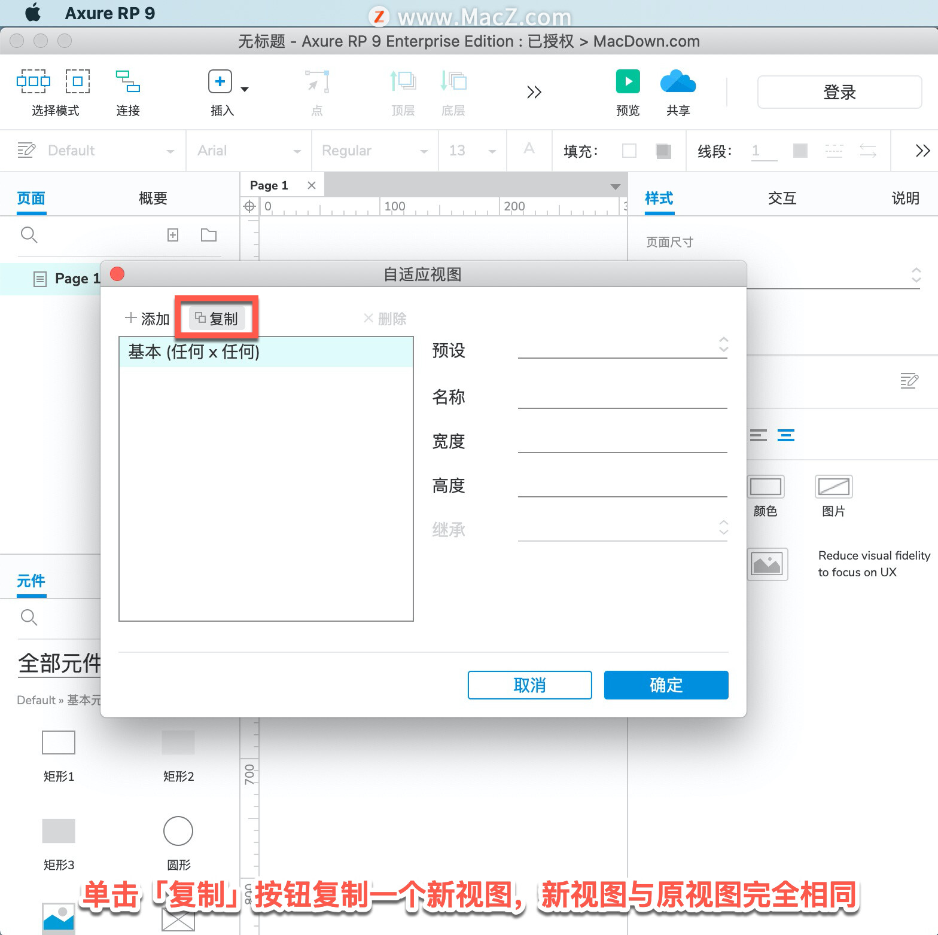The height and width of the screenshot is (935, 938).
Task: Open the canvas tab list dropdown
Action: pos(615,187)
